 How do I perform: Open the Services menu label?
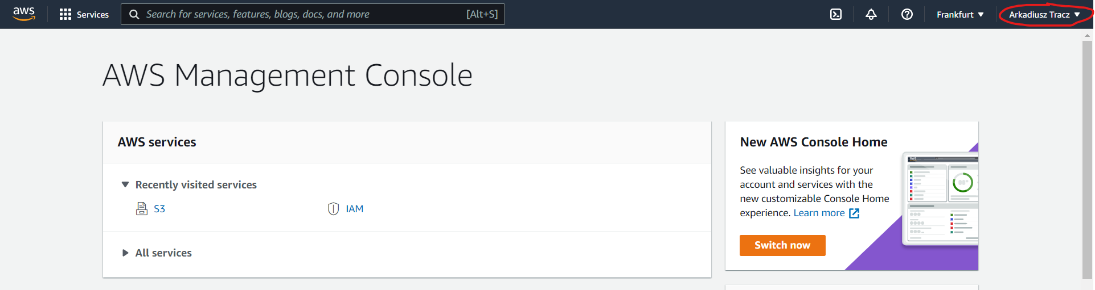[x=93, y=14]
